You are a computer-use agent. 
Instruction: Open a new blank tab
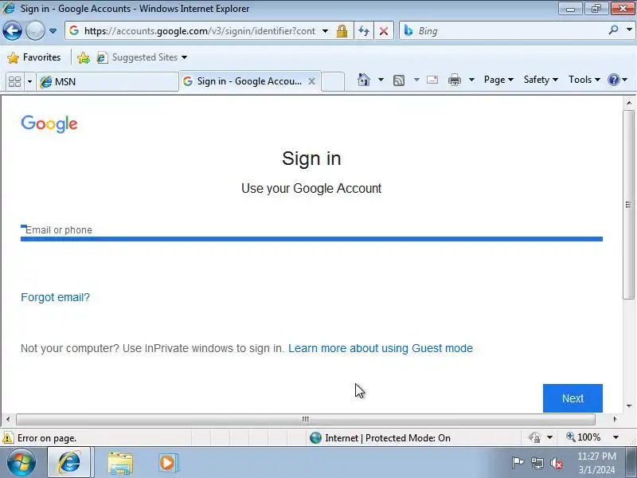(x=333, y=81)
